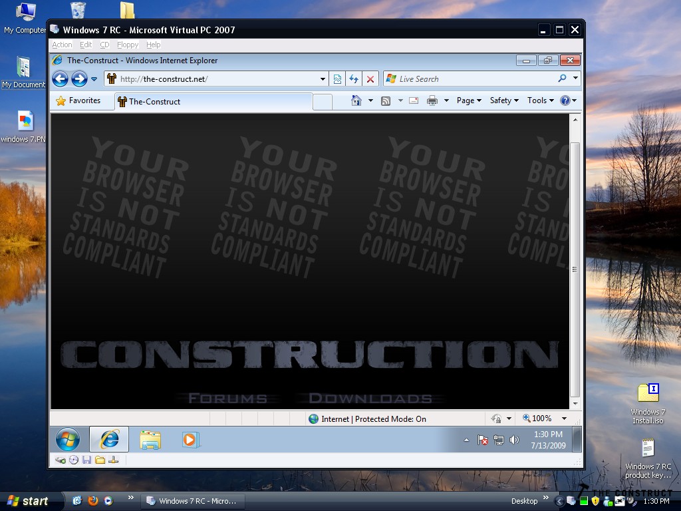Click the RSS Feeds icon
The height and width of the screenshot is (511, 681).
coord(386,101)
